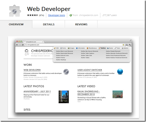The image size is (146, 122).
Task: Click the gear icon beside Web Developer
Action: [x=66, y=72]
